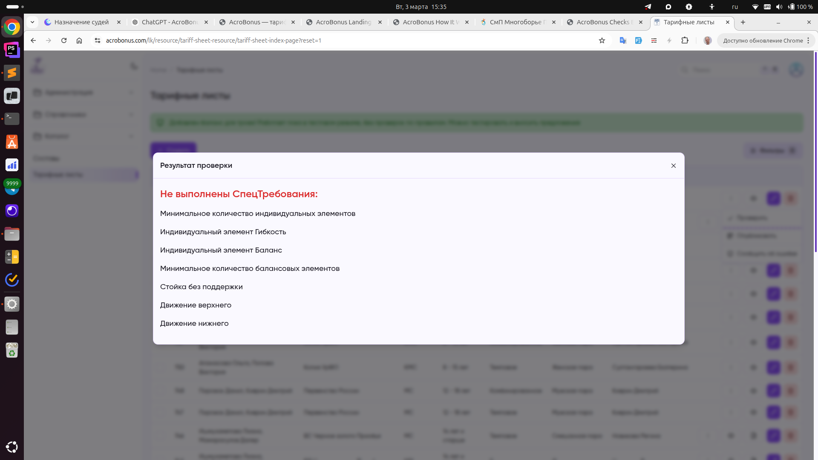Open Google Translate extension icon
The image size is (818, 460).
pyautogui.click(x=623, y=40)
